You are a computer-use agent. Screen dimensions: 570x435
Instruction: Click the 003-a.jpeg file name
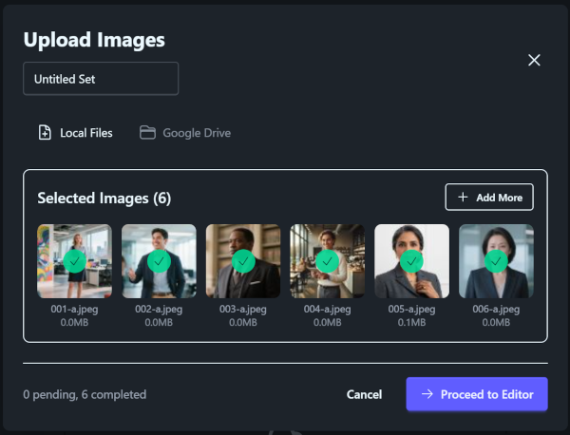point(243,310)
